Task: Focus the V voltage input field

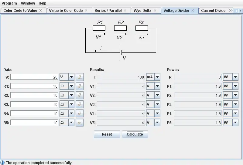Action: [x=34, y=77]
